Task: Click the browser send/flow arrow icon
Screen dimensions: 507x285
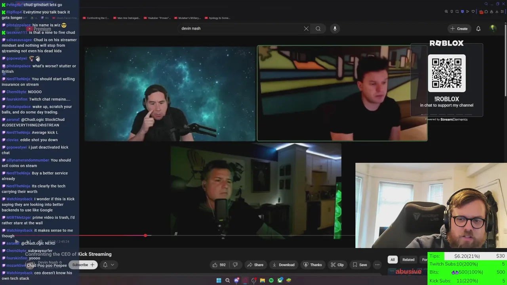Action: pyautogui.click(x=468, y=11)
